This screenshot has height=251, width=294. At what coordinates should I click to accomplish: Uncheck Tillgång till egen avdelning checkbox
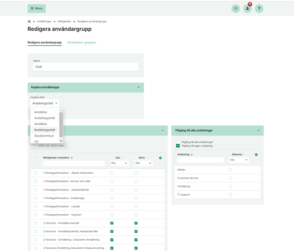point(178,146)
